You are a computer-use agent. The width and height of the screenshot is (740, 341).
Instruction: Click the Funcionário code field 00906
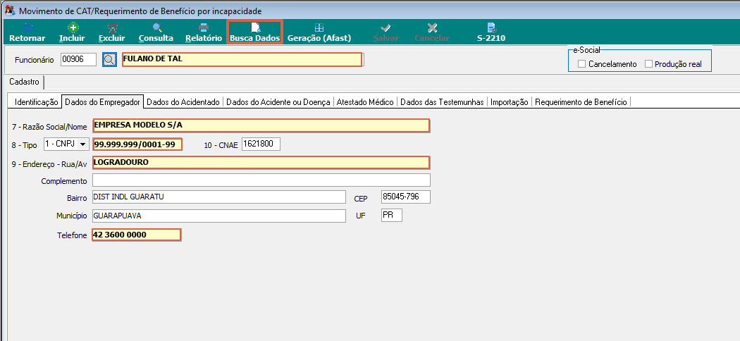coord(78,59)
